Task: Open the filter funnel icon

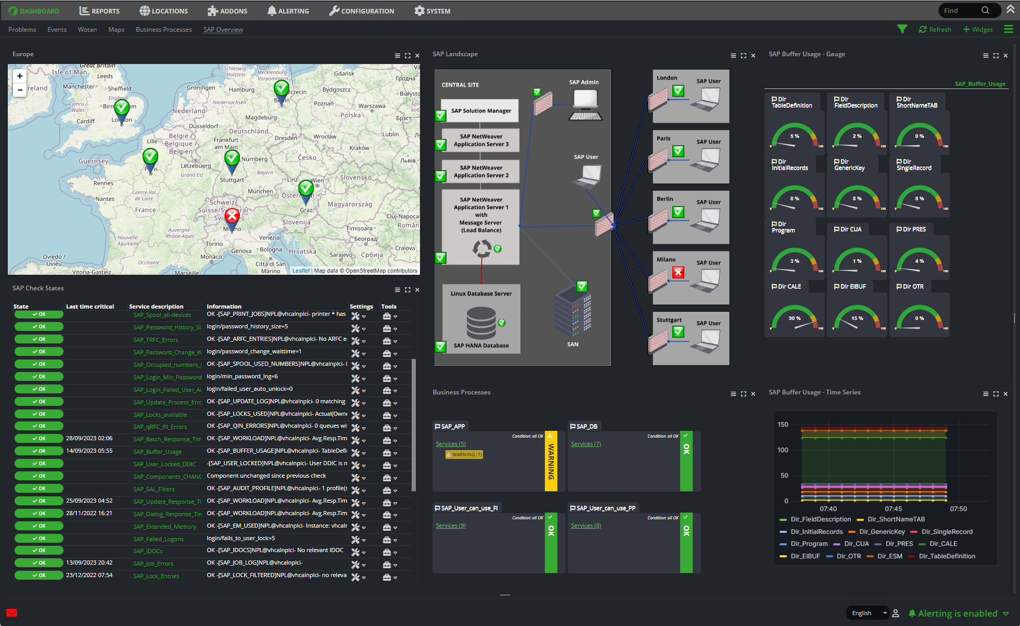Action: (x=903, y=29)
